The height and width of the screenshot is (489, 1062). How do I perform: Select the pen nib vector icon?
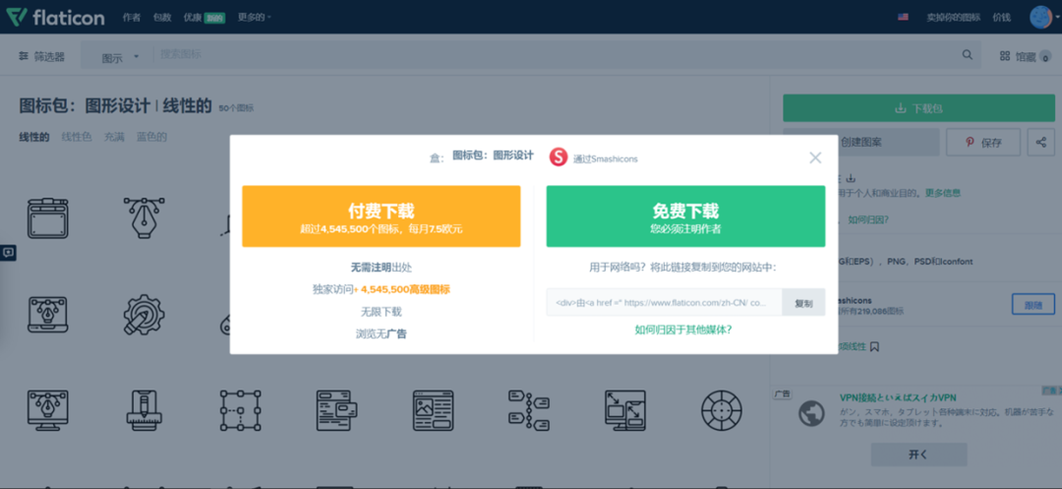click(145, 217)
